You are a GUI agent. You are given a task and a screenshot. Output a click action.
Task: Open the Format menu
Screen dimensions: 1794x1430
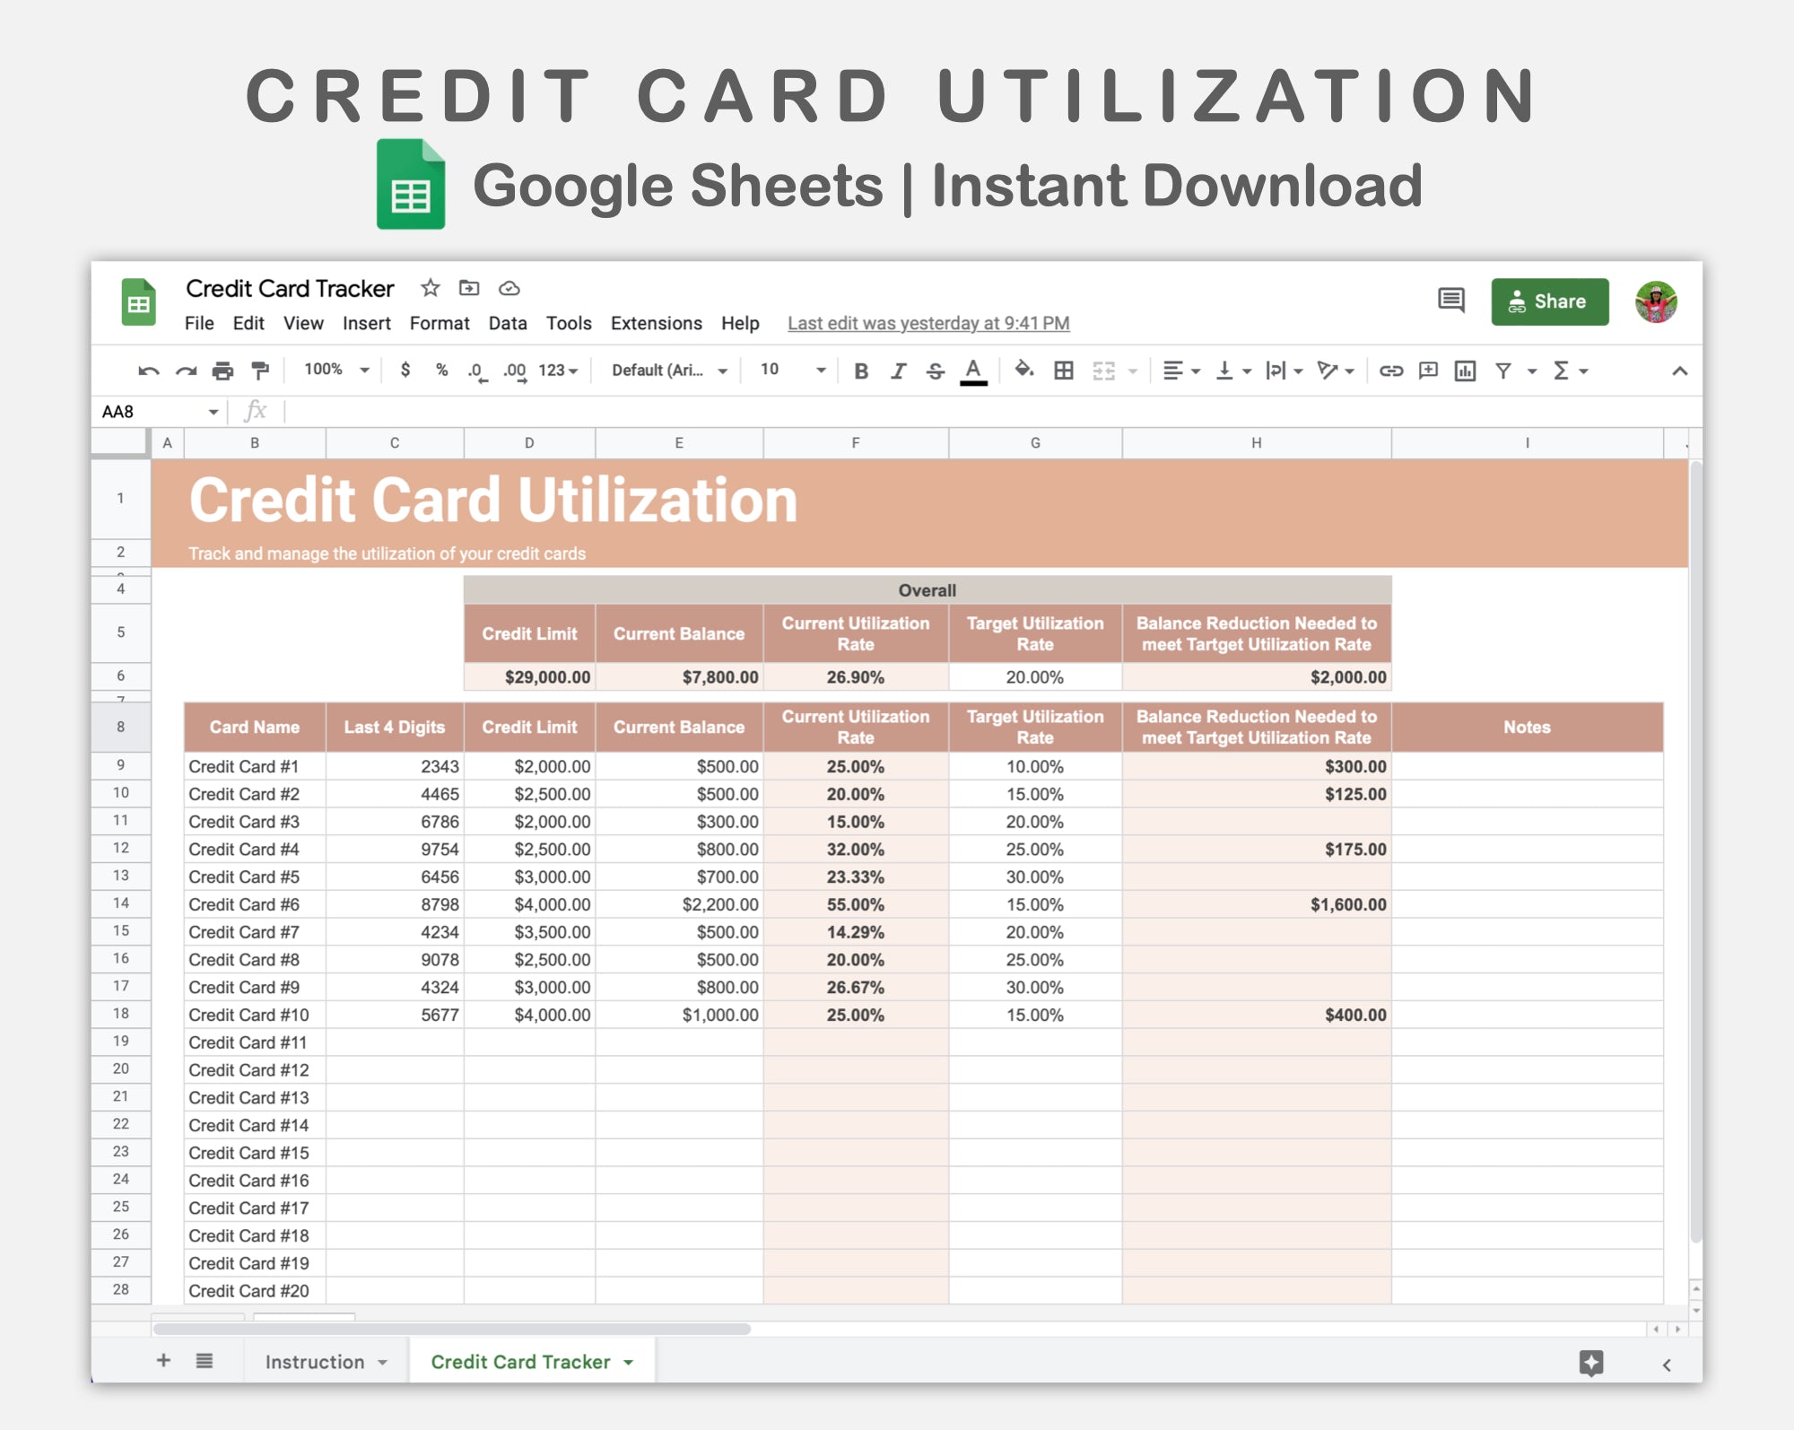[440, 323]
